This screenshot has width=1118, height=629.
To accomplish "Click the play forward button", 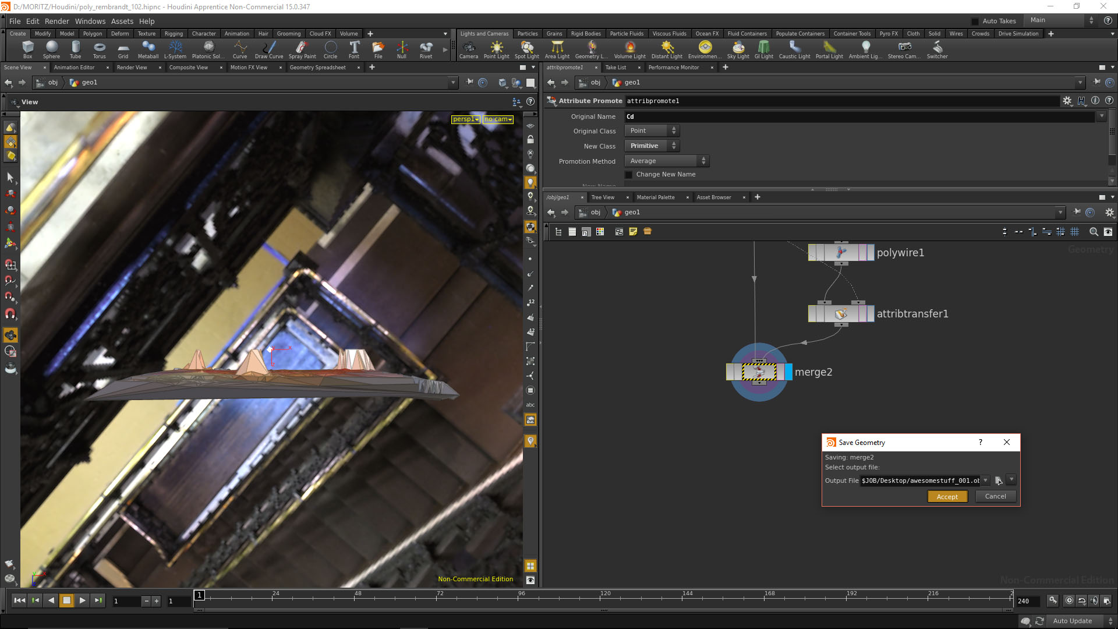I will tap(82, 600).
